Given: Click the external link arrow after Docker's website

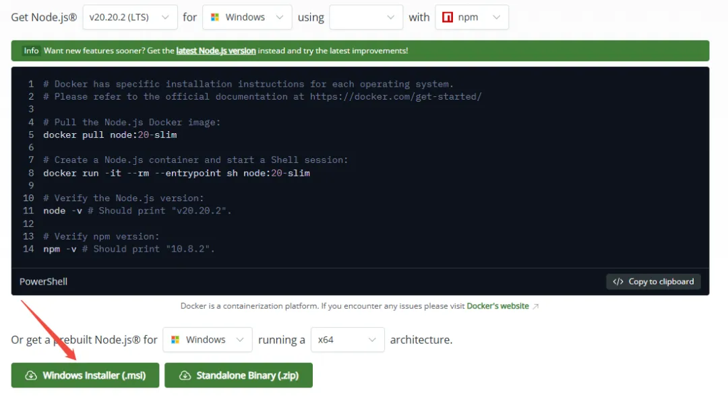Looking at the screenshot, I should click(x=535, y=306).
